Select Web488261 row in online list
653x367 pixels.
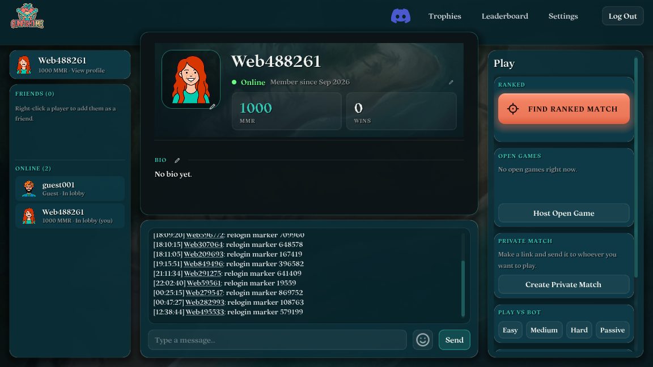[70, 216]
